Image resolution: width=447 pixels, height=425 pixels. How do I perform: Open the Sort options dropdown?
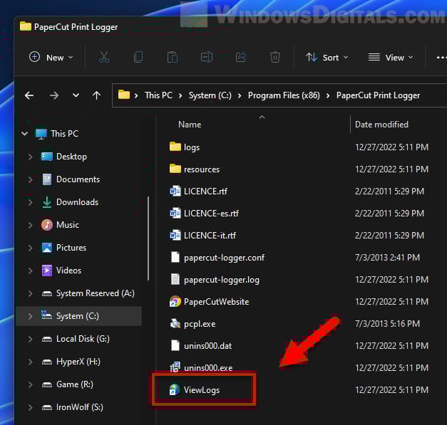(327, 58)
